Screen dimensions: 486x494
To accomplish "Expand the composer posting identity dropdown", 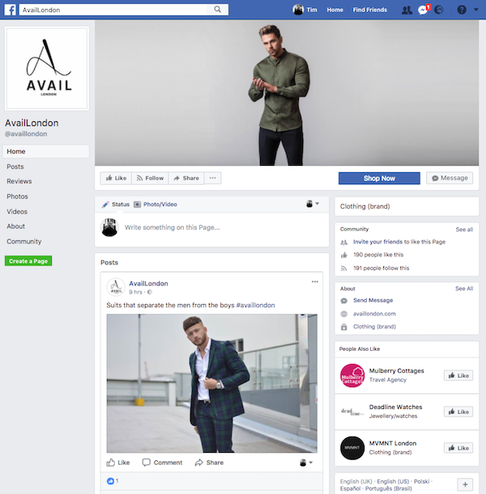I will (x=313, y=204).
